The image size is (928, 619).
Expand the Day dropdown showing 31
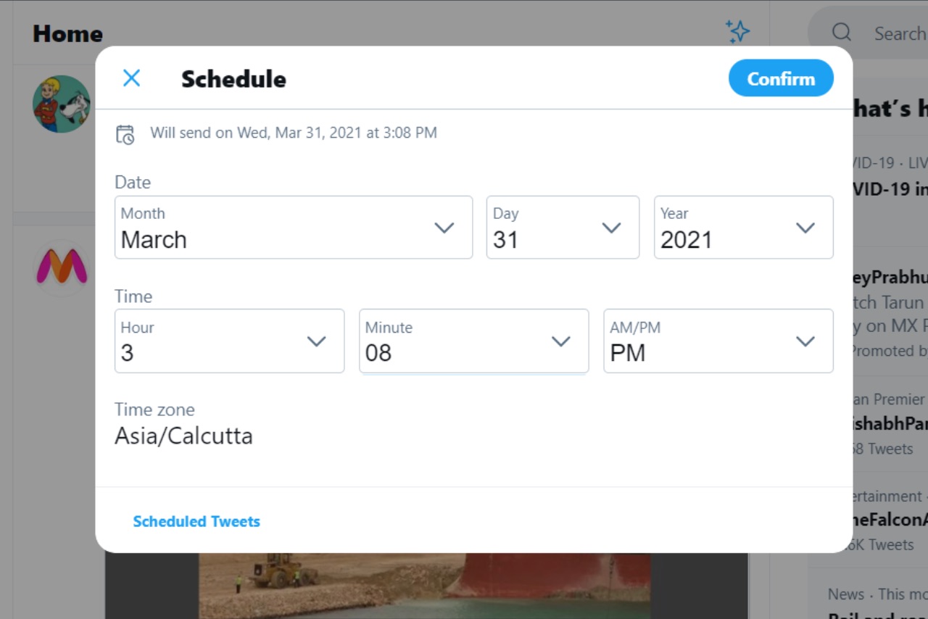click(562, 227)
